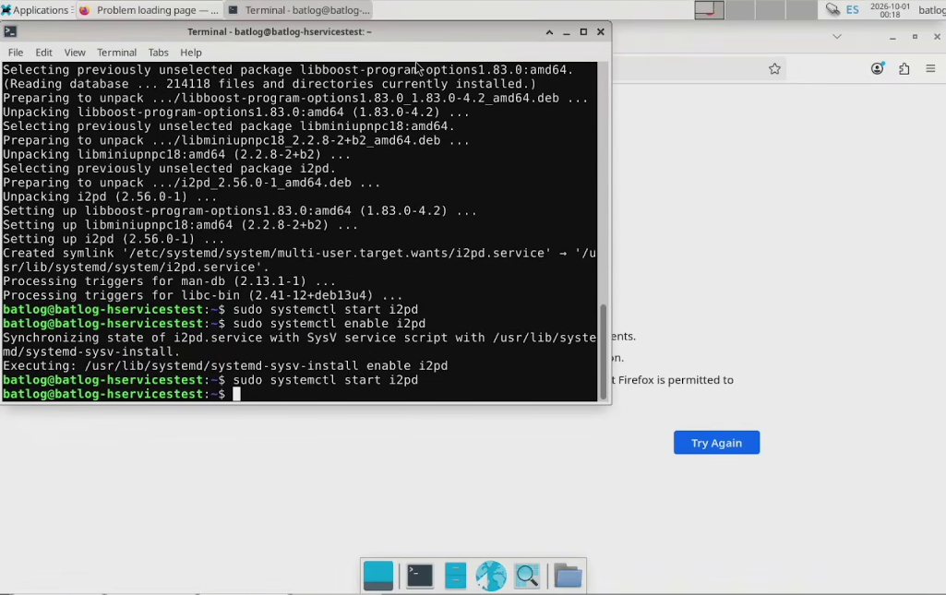
Task: Maximize the Terminal window
Action: pos(583,32)
